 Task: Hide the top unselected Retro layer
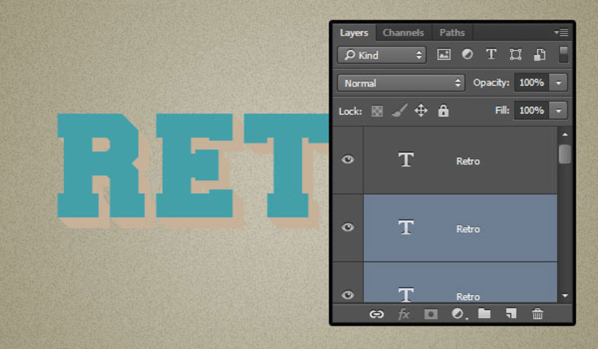347,160
